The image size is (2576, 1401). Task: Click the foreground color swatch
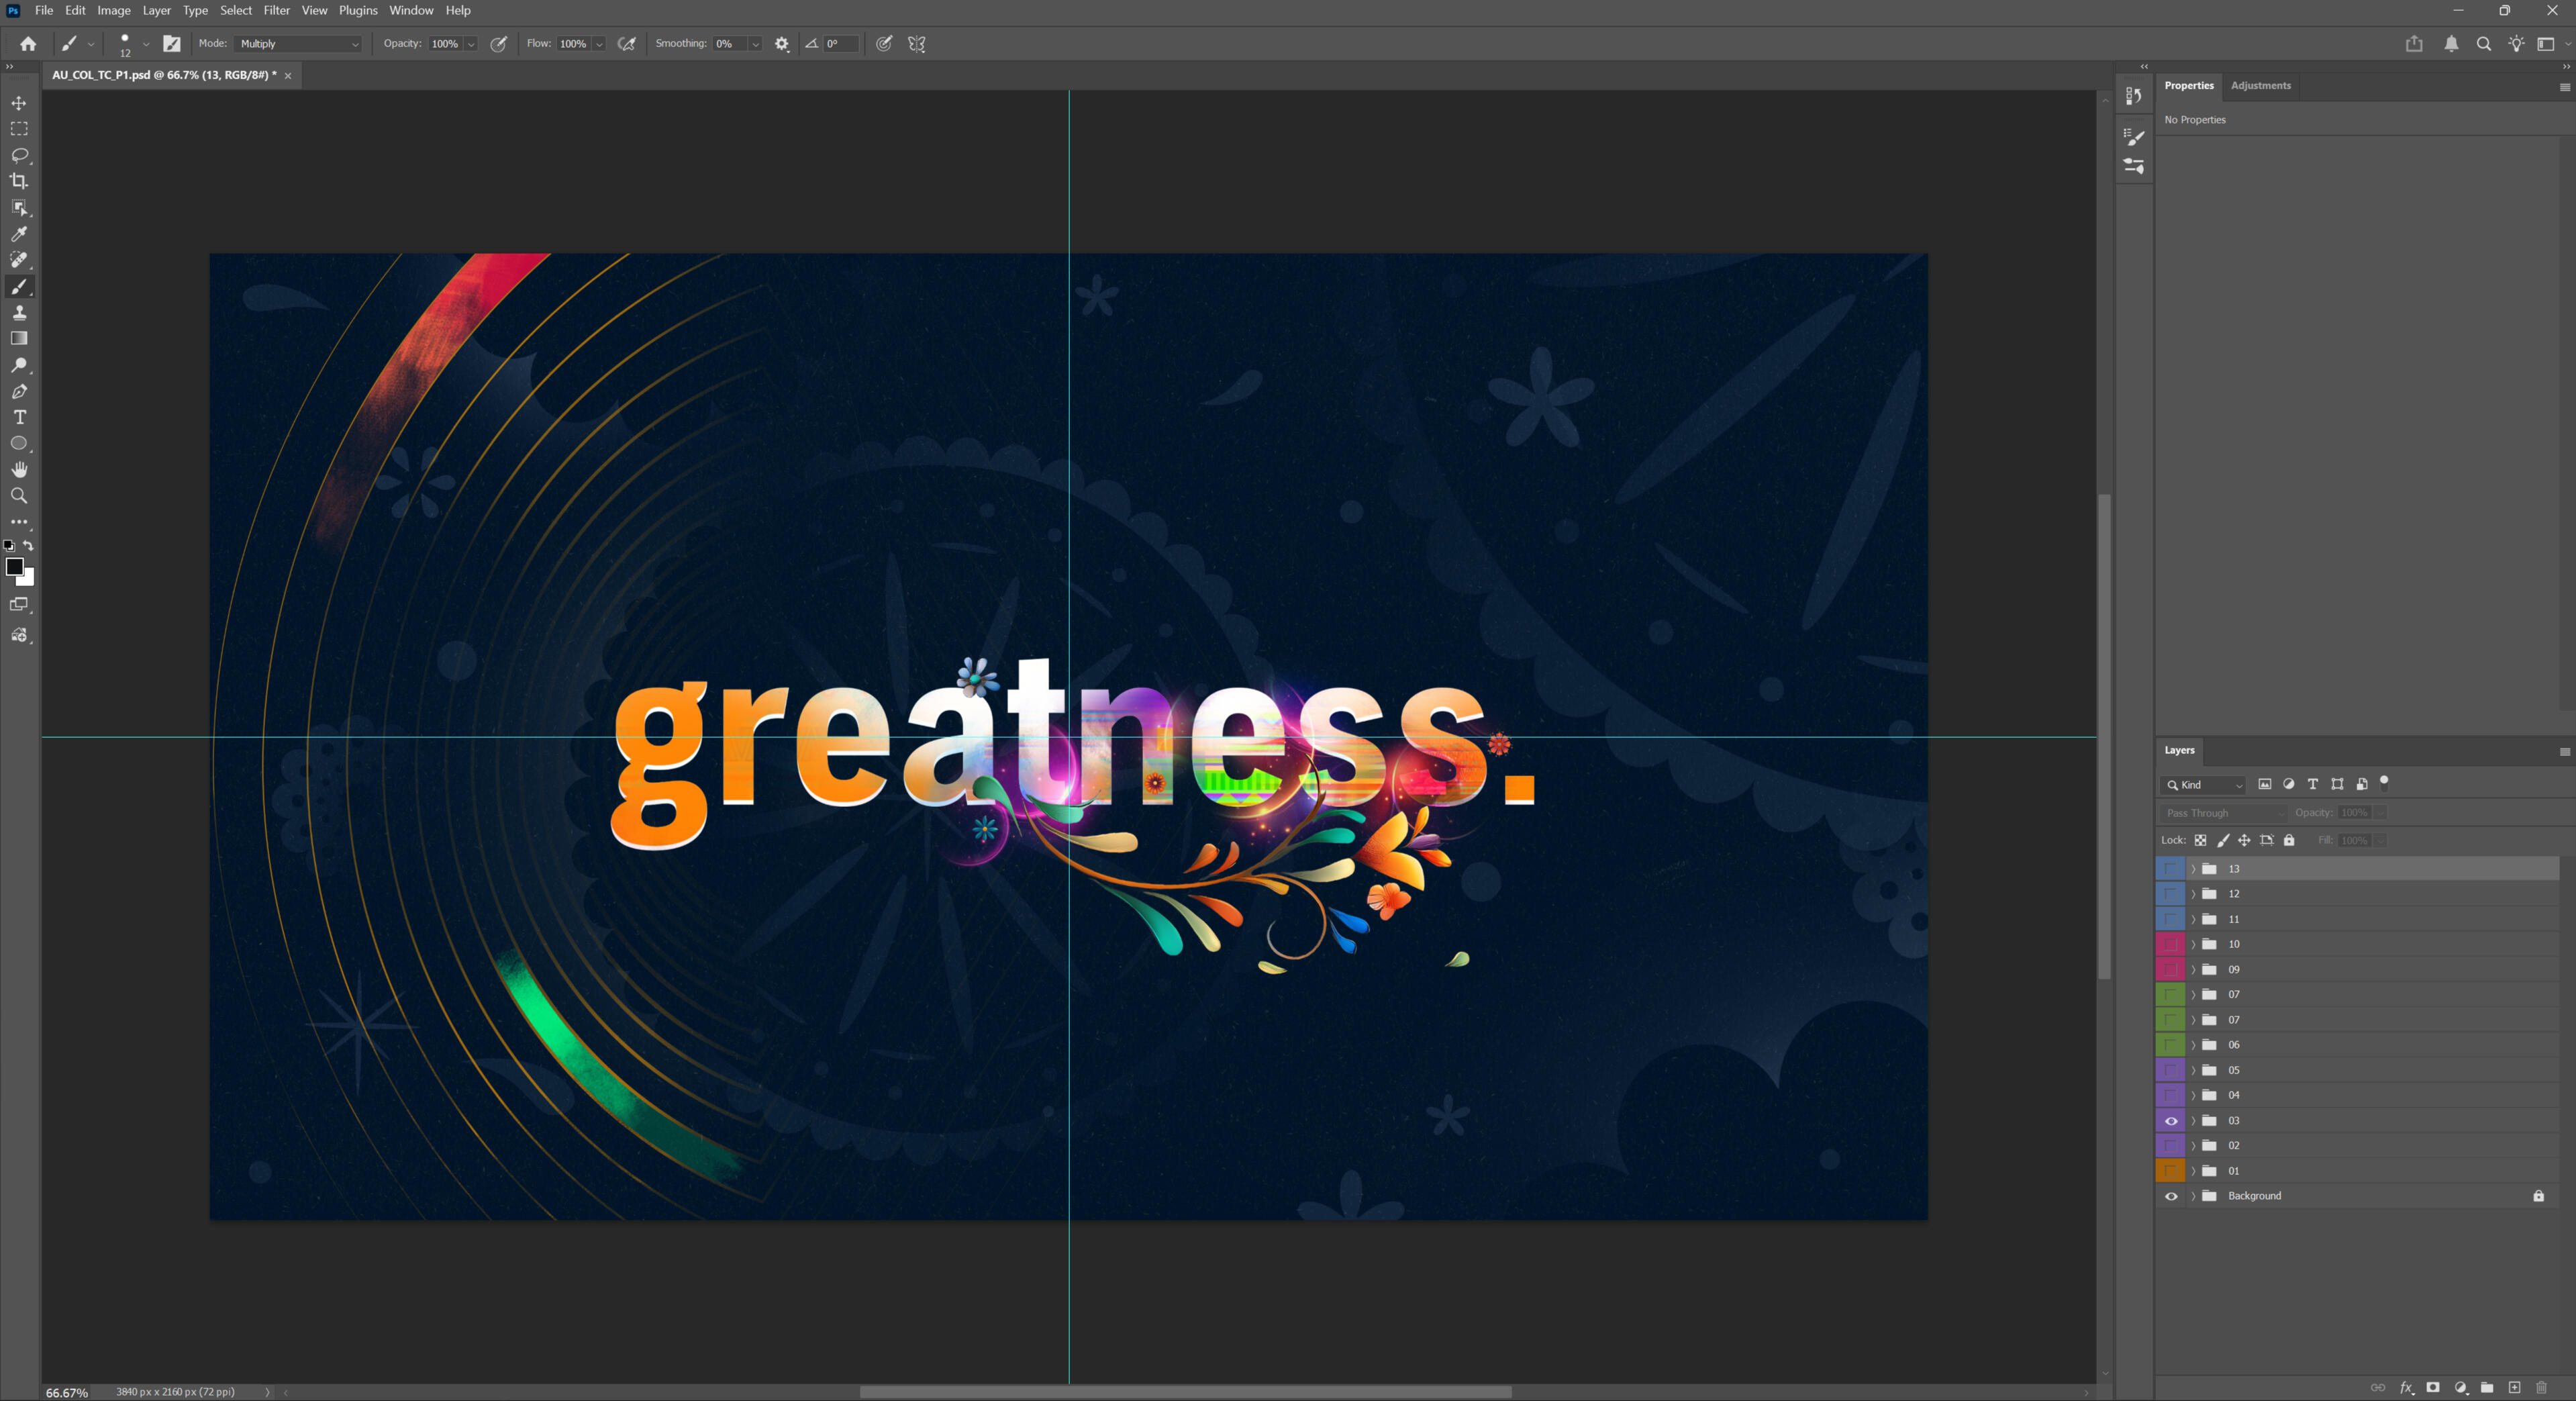point(14,567)
